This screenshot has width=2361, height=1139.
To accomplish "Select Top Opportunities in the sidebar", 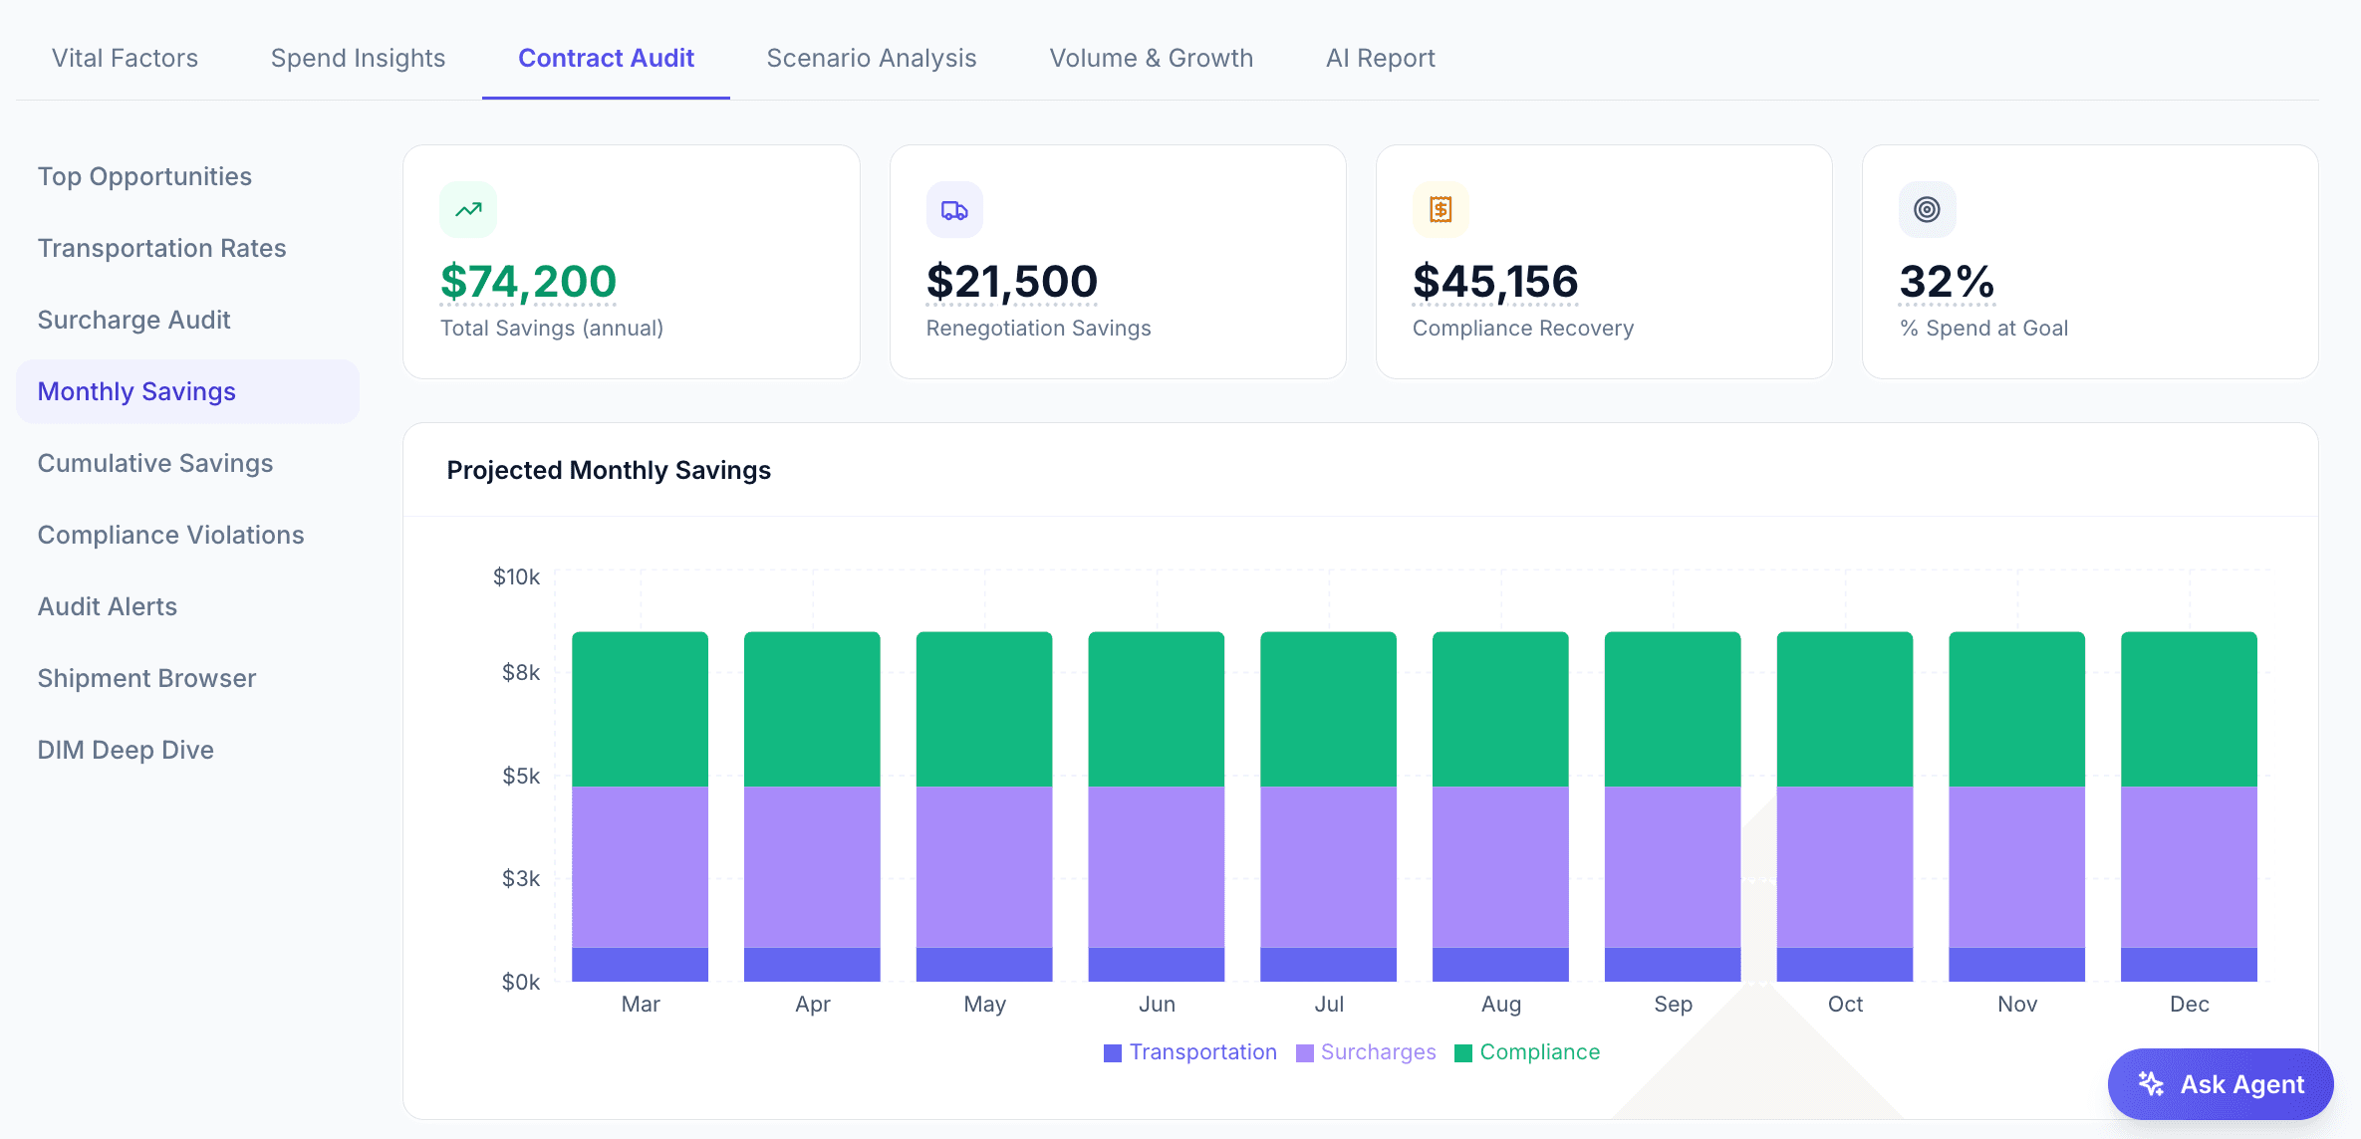I will [x=144, y=176].
